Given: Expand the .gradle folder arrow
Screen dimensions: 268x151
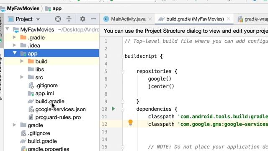Looking at the screenshot, I should coord(15,37).
